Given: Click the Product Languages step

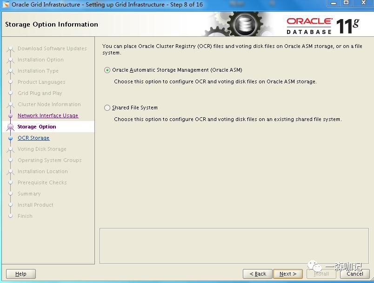Looking at the screenshot, I should point(41,82).
